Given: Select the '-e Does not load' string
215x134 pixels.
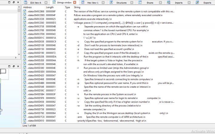Looking at the screenshot, I should [105, 49].
